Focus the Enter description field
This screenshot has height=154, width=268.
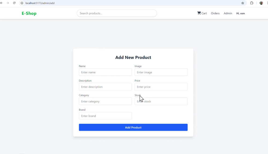point(105,87)
